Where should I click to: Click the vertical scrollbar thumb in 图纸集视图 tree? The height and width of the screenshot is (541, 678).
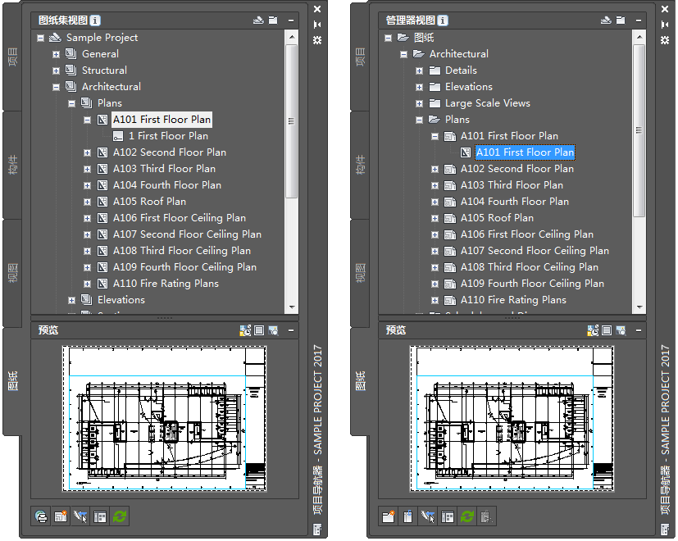point(292,121)
